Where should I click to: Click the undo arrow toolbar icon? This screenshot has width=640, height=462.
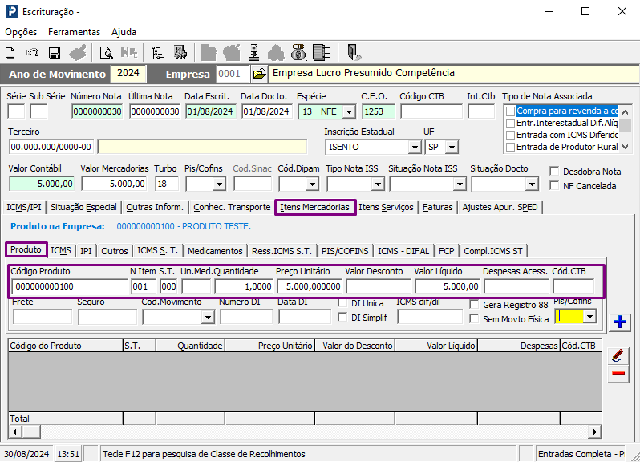pyautogui.click(x=32, y=53)
